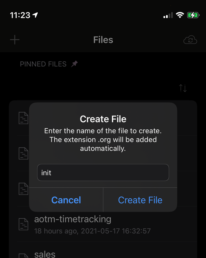Tap the battery charging indicator
Image resolution: width=206 pixels, height=258 pixels.
pos(193,15)
